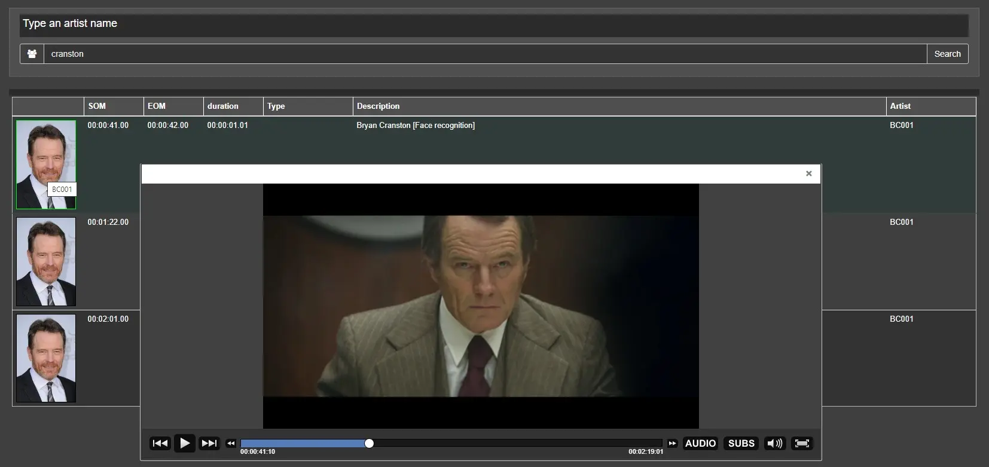
Task: Click the skip to next button
Action: pos(209,443)
